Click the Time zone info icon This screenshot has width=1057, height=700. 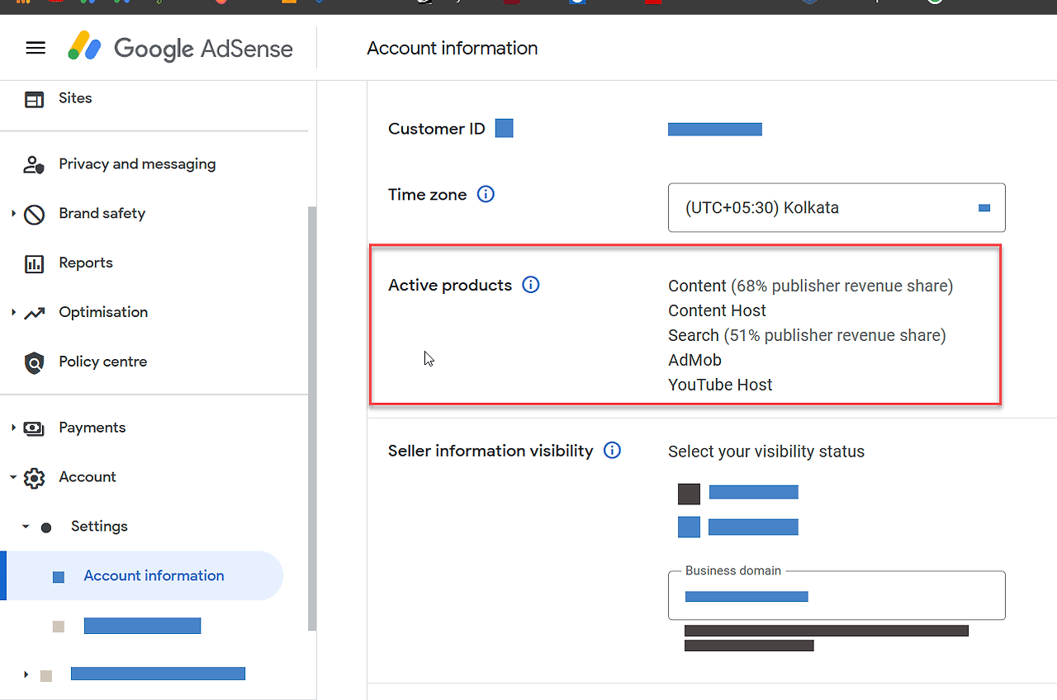pyautogui.click(x=486, y=194)
